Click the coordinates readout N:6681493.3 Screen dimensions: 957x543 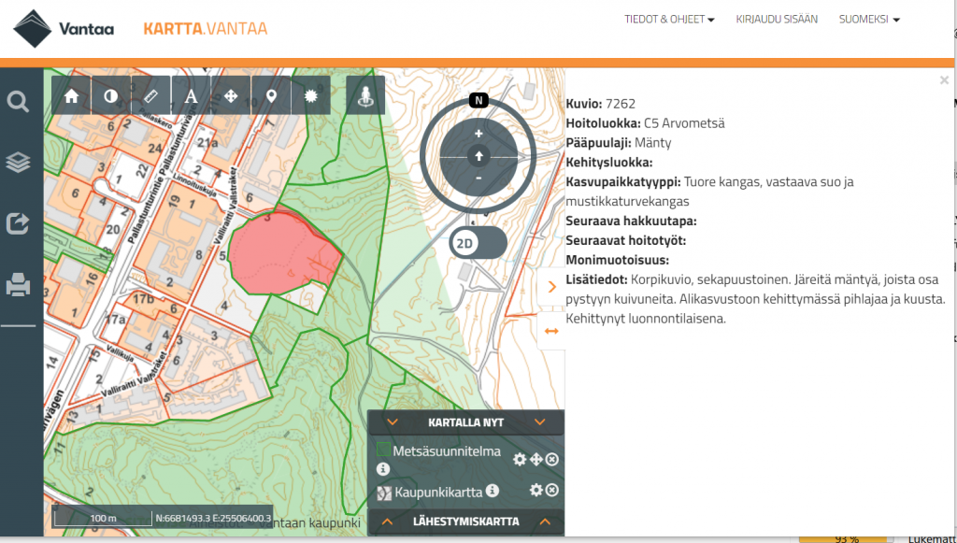coord(212,518)
